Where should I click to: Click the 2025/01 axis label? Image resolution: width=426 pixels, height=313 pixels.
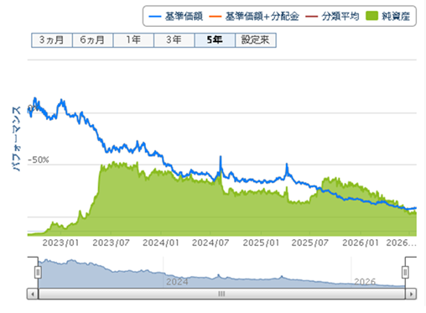(261, 243)
